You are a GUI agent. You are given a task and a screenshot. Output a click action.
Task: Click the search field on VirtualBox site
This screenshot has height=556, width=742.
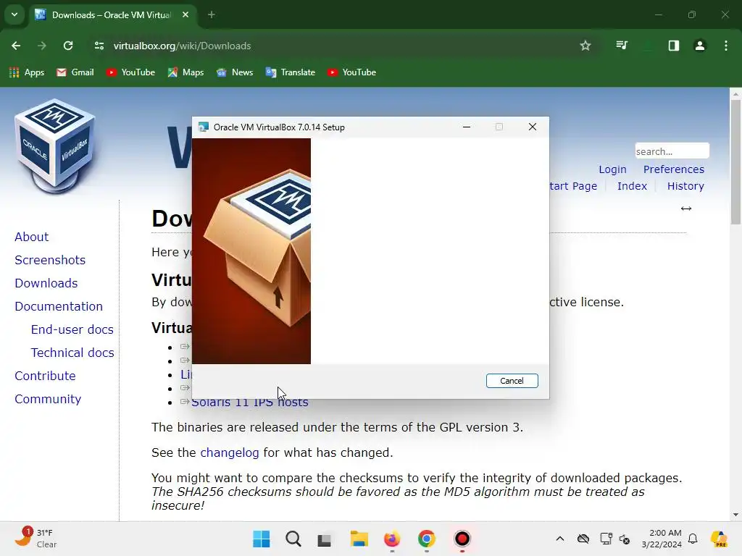point(672,151)
